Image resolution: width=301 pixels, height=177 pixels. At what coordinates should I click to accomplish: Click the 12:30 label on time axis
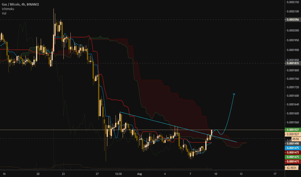pyautogui.click(x=119, y=174)
